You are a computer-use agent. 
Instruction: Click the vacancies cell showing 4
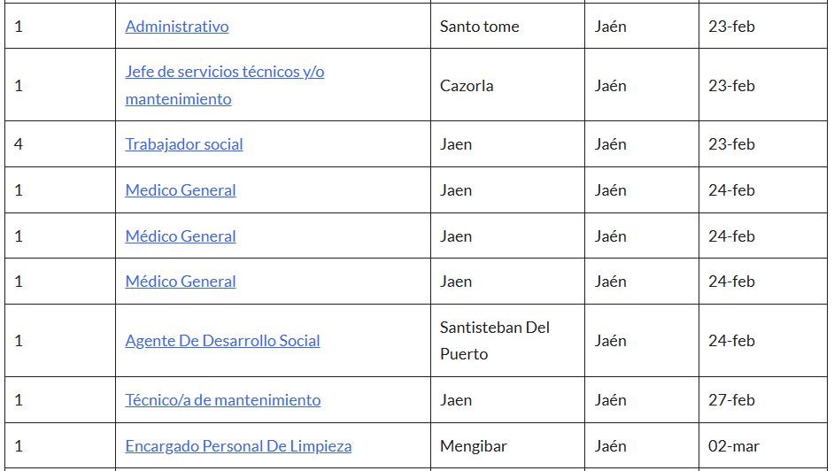tap(19, 144)
